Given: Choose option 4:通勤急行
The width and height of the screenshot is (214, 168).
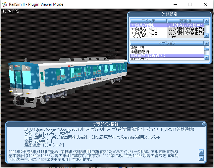Looking at the screenshot, I should click(167, 52).
